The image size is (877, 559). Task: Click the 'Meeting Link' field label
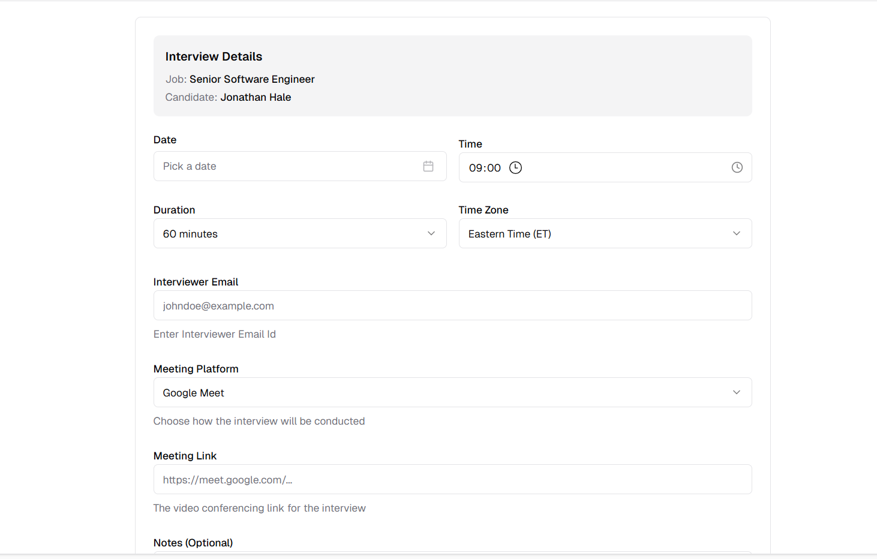[185, 456]
